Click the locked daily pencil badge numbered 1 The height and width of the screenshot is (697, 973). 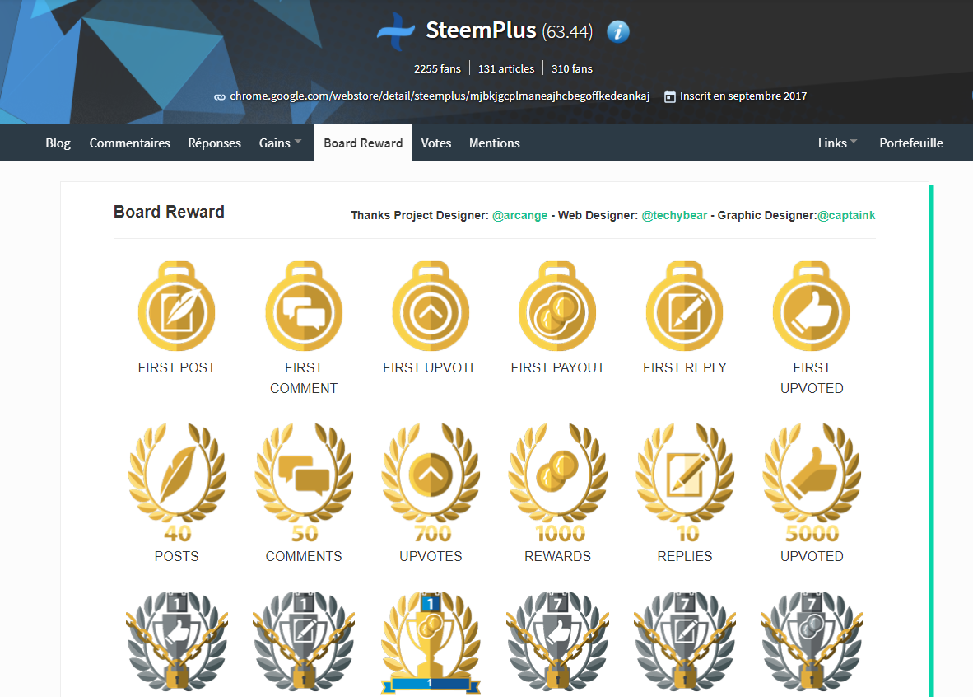click(304, 640)
